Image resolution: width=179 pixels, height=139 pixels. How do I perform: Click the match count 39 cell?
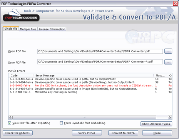[157, 82]
